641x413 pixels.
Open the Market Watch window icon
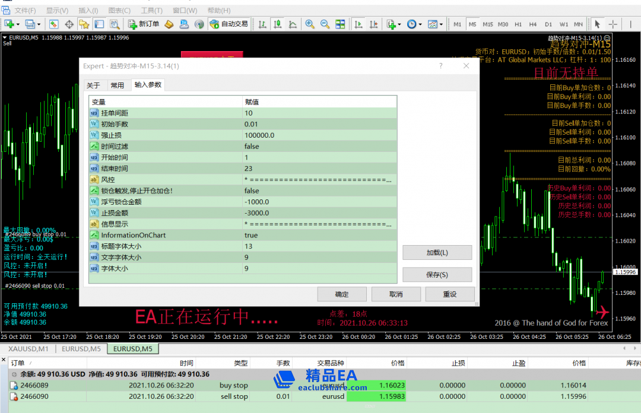point(53,24)
